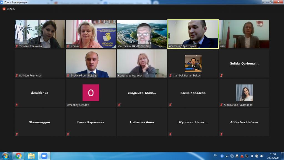The height and width of the screenshot is (160, 284).
Task: Open Google Chrome from the taskbar
Action: click(x=19, y=156)
